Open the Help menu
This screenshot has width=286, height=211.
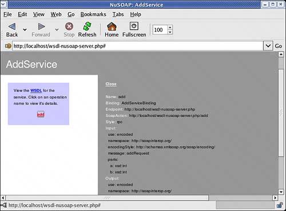pyautogui.click(x=136, y=14)
